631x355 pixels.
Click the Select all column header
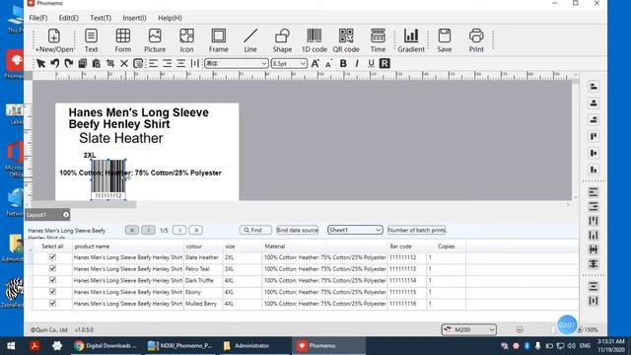(x=52, y=246)
